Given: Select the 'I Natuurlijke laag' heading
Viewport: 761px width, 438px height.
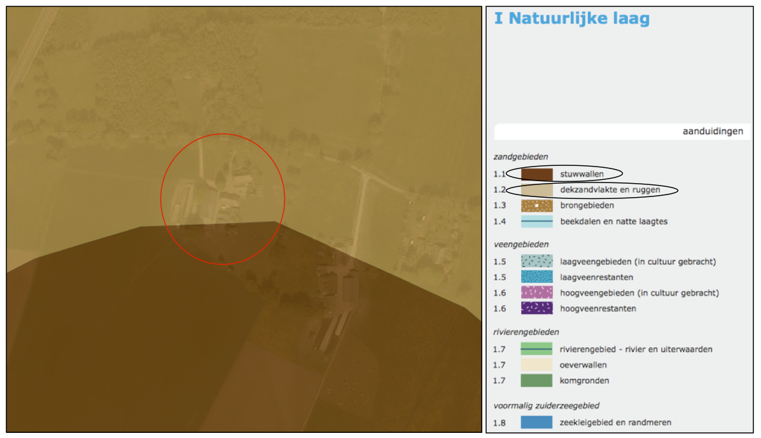Looking at the screenshot, I should [x=572, y=18].
